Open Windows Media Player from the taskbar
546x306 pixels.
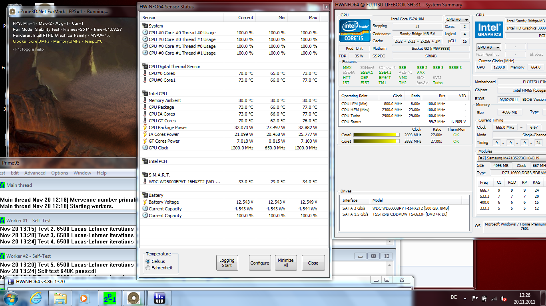pyautogui.click(x=84, y=298)
